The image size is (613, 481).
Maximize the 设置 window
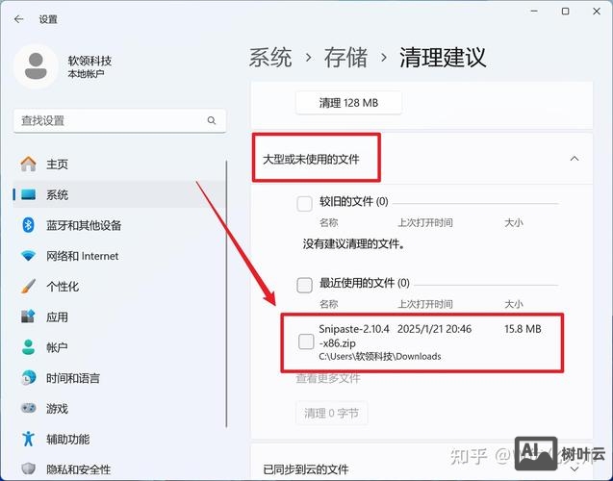565,12
